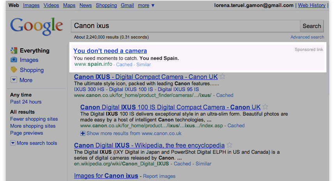Screen dimensions: 335x181
Task: Open Shopping in top navigation bar
Action: point(106,5)
